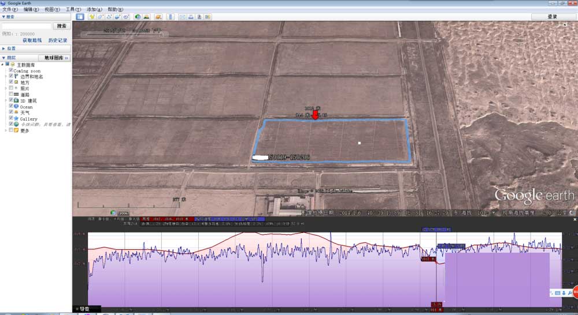Click the 登录 sign-in button
This screenshot has width=578, height=315.
pos(552,17)
